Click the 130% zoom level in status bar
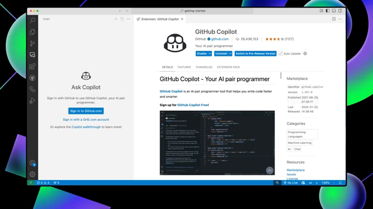This screenshot has height=209, width=373. 325,183
